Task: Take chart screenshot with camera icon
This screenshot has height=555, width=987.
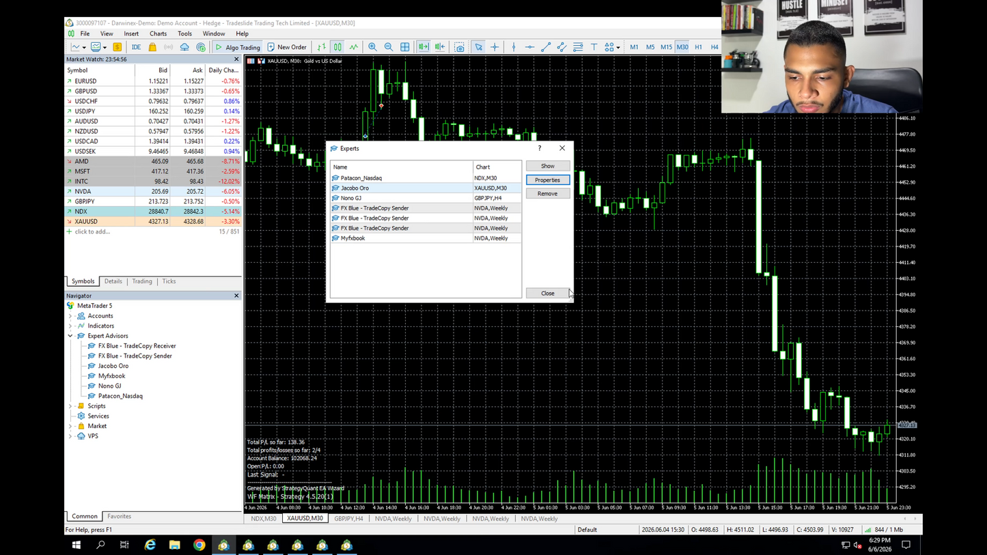Action: point(460,47)
